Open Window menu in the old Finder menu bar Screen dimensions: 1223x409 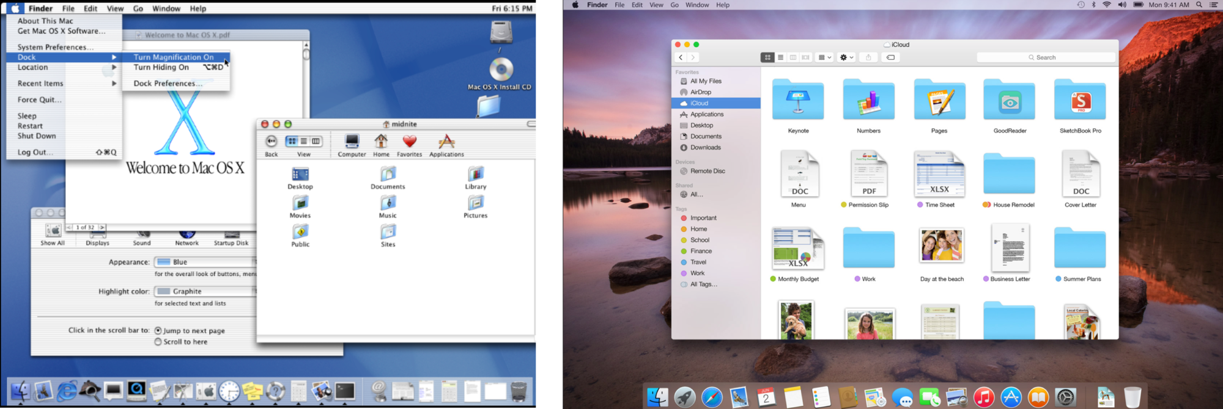166,9
